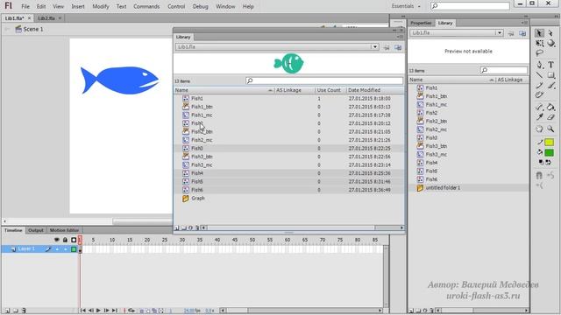
Task: Select the Hand tool
Action: tap(540, 129)
